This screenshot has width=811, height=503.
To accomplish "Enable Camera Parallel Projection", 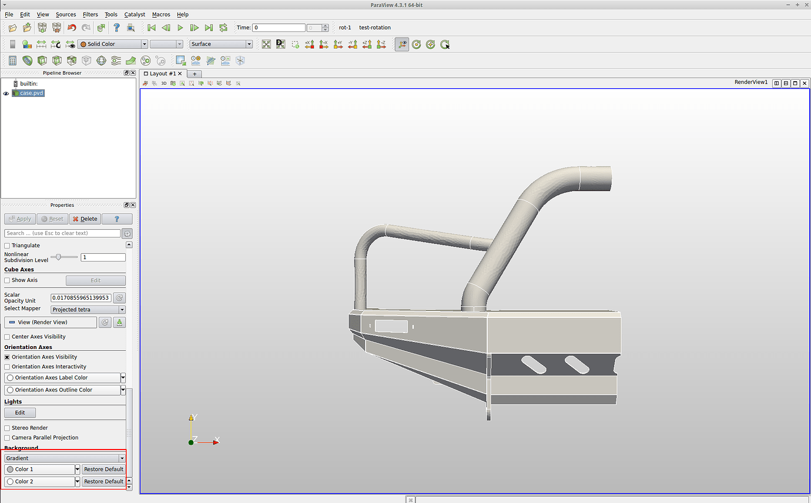I will 6,437.
